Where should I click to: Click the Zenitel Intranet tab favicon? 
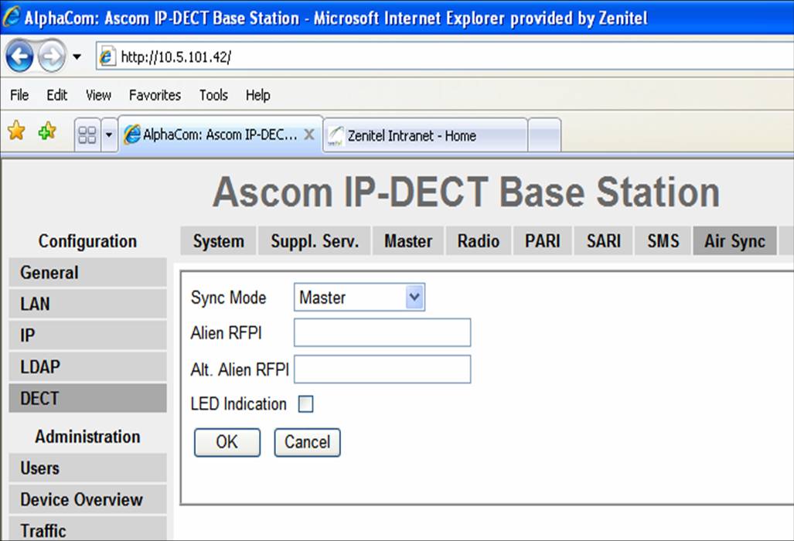coord(336,133)
